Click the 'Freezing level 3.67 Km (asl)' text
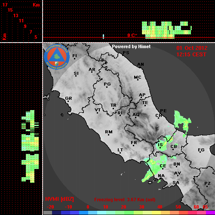 tap(125, 200)
